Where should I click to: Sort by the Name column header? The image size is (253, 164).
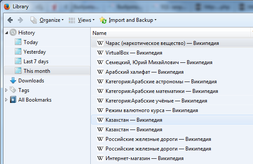pyautogui.click(x=171, y=33)
